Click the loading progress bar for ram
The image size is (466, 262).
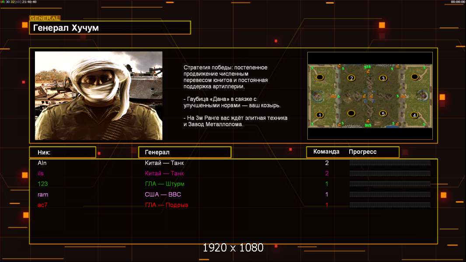pos(390,194)
